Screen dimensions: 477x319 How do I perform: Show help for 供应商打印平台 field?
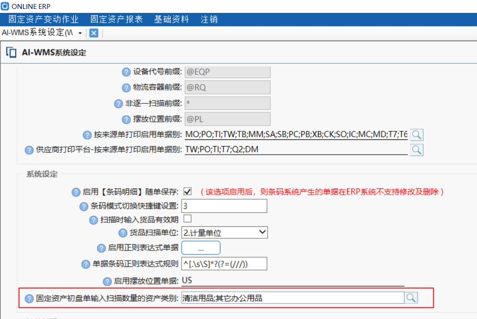pyautogui.click(x=29, y=150)
